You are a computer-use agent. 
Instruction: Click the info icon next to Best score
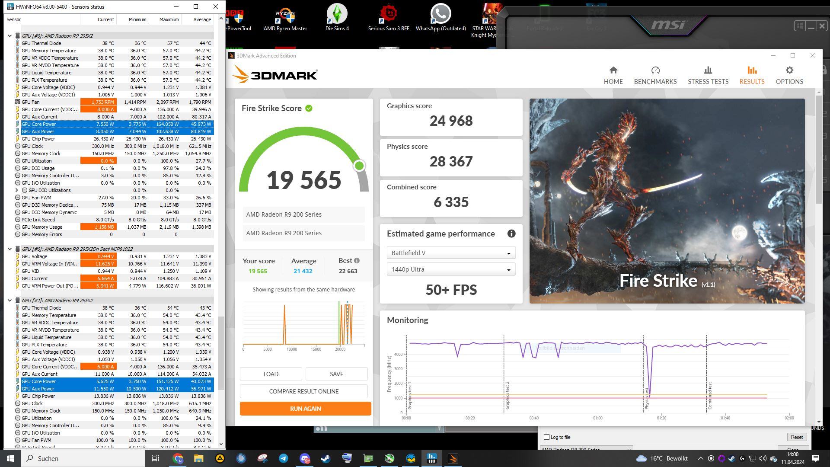pos(357,261)
